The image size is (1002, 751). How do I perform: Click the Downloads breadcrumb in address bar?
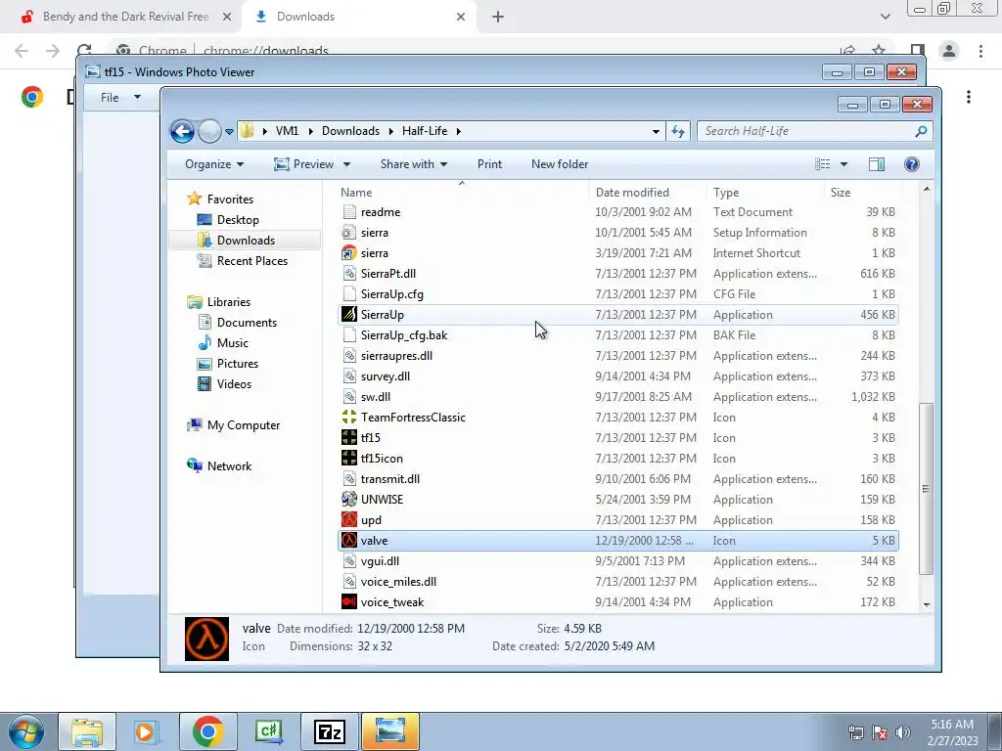(x=351, y=131)
